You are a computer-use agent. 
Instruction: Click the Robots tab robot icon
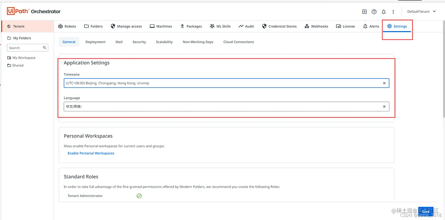(x=60, y=26)
